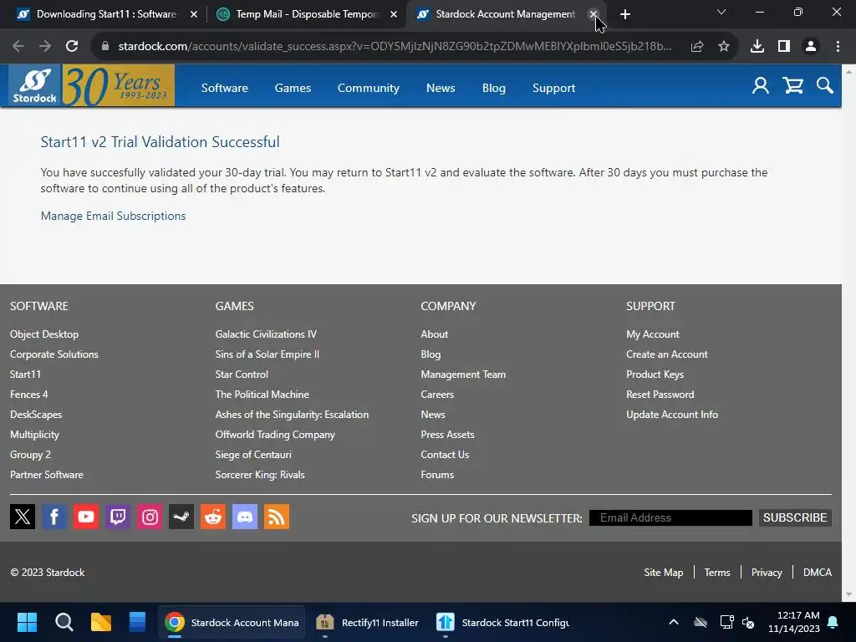Open the RSS feed icon

tap(277, 517)
